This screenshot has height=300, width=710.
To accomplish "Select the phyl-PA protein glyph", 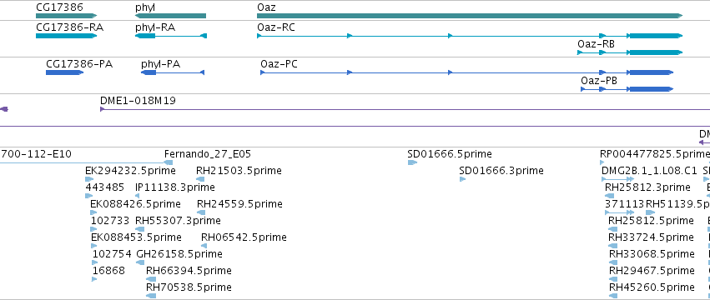I will click(x=173, y=72).
